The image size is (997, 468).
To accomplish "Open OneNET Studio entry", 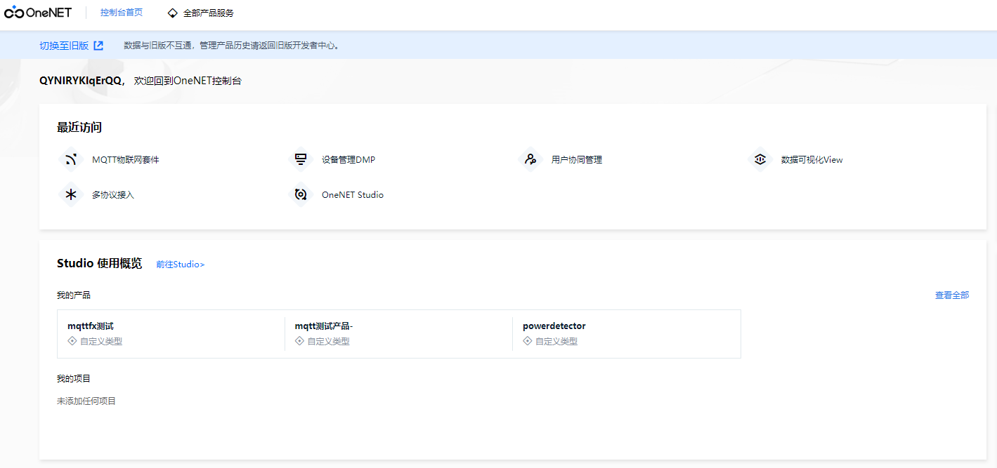I will [x=353, y=194].
